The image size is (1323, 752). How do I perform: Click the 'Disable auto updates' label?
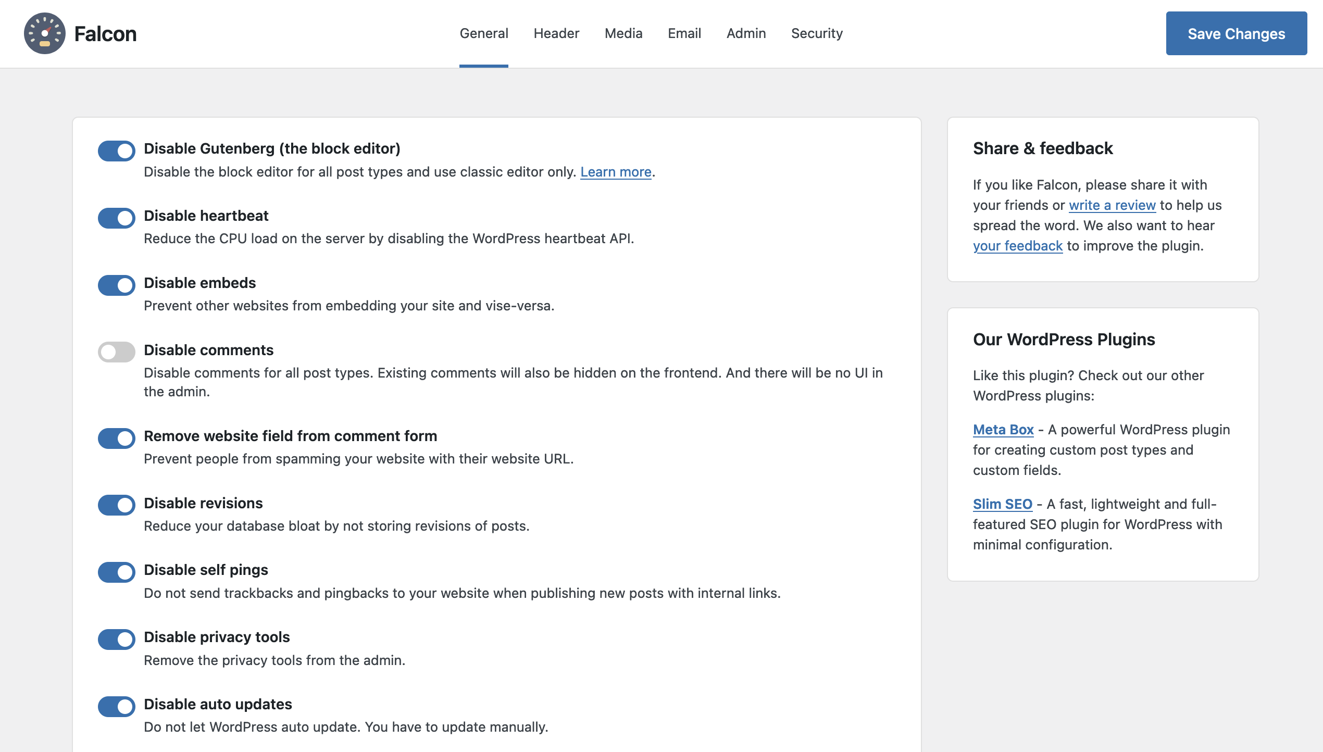pyautogui.click(x=218, y=704)
